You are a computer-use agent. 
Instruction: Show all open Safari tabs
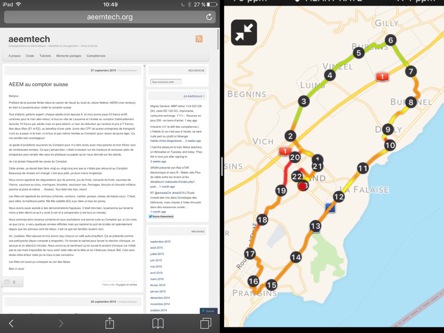pos(206,323)
